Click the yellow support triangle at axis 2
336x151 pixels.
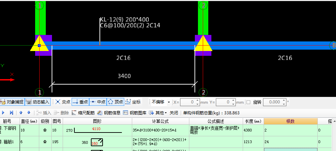click(x=203, y=45)
